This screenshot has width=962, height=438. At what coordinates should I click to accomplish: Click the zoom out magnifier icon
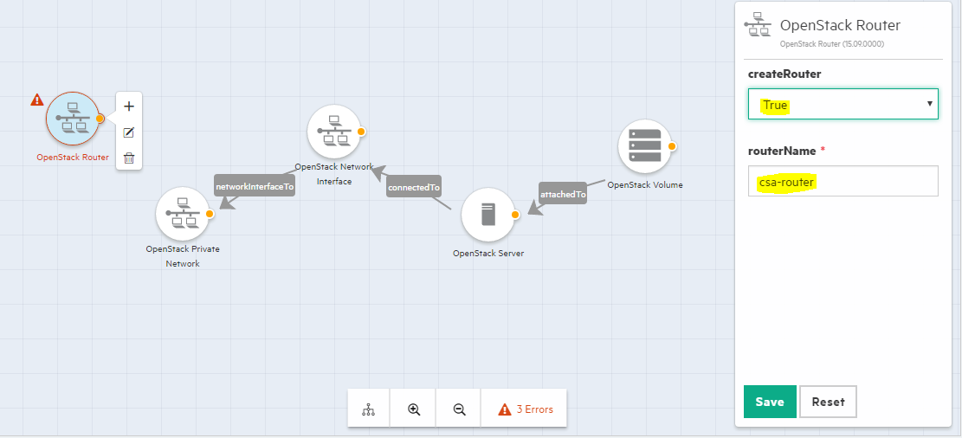(459, 409)
